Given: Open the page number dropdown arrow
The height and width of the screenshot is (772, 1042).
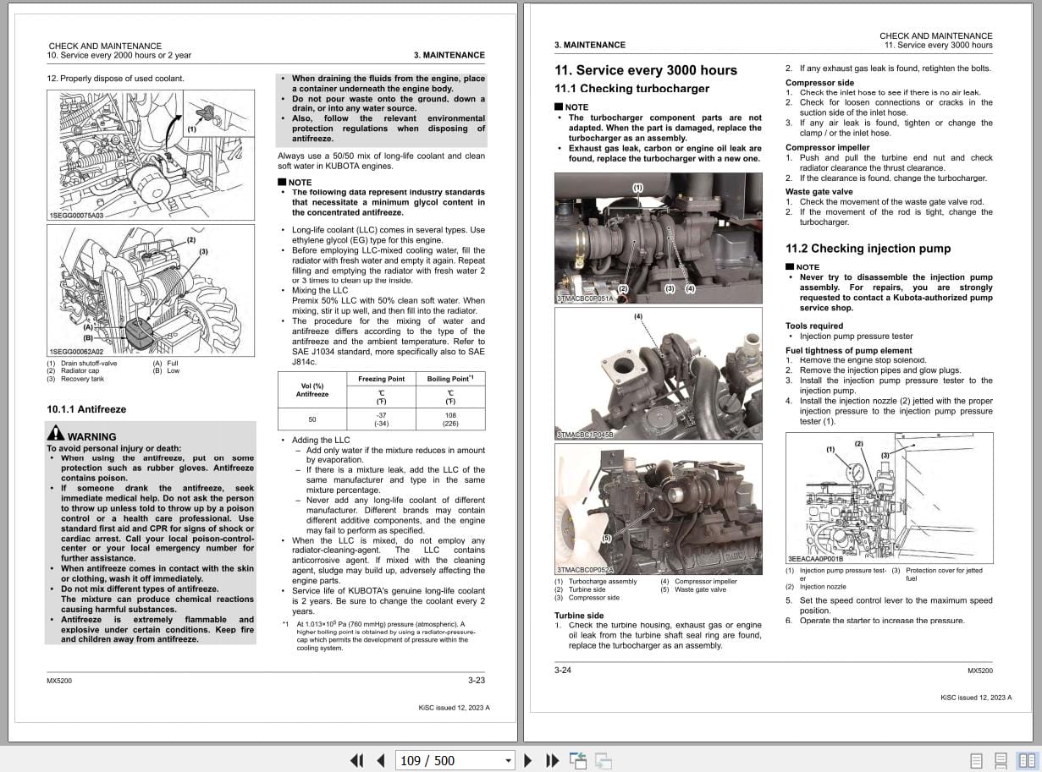Looking at the screenshot, I should click(x=508, y=760).
